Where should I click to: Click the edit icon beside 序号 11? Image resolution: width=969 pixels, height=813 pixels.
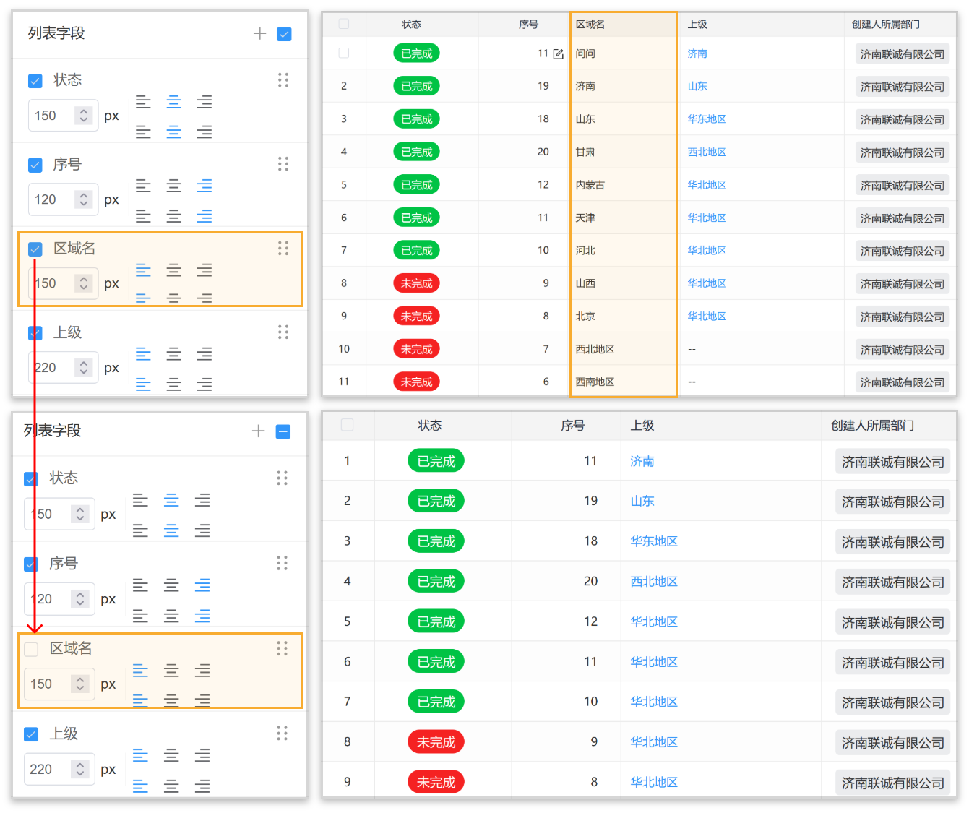(558, 54)
